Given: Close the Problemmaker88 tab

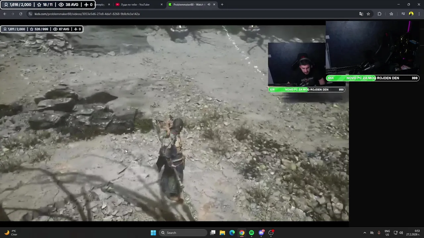Looking at the screenshot, I should point(214,5).
